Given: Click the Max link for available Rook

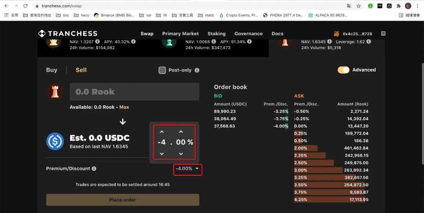Looking at the screenshot, I should coord(124,107).
